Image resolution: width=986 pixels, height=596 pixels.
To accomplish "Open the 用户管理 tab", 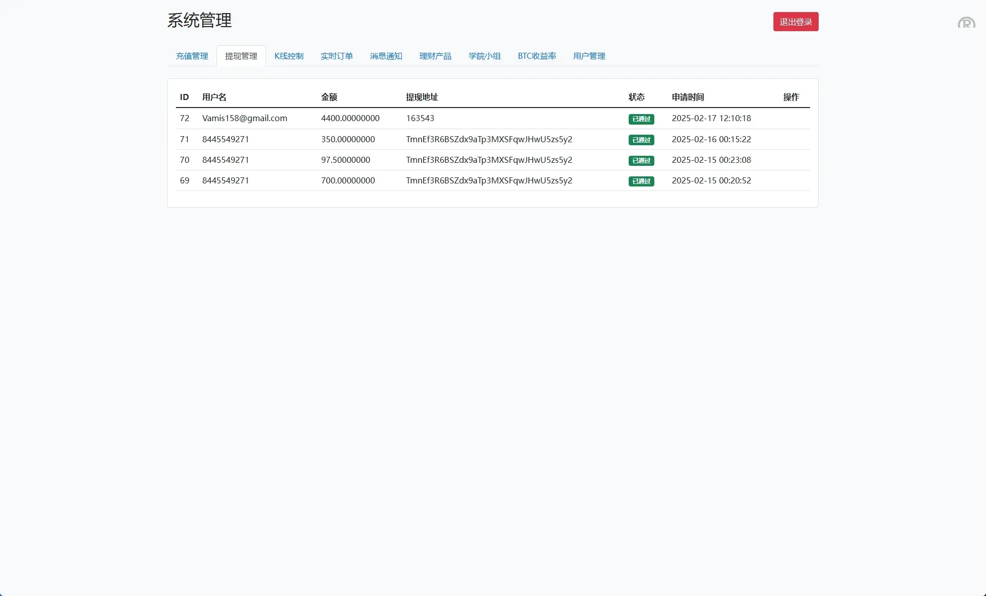I will click(x=589, y=56).
